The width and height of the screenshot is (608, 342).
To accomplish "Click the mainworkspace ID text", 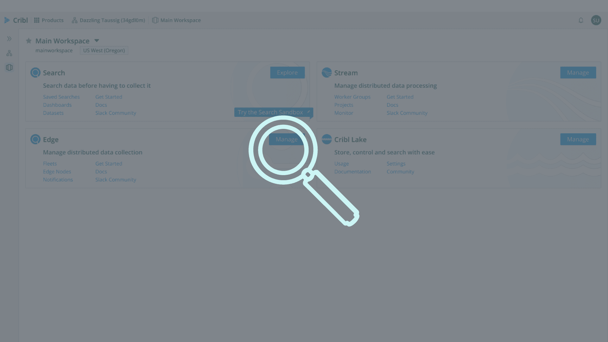I will tap(54, 50).
